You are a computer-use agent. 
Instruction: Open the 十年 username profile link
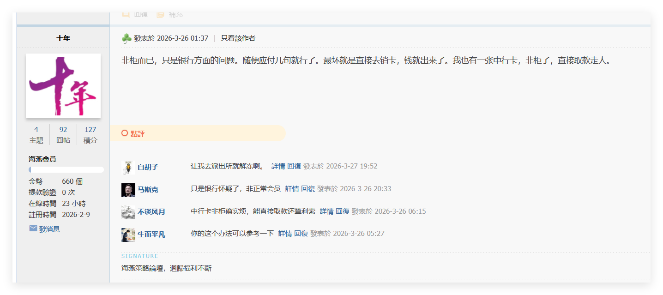[x=63, y=38]
